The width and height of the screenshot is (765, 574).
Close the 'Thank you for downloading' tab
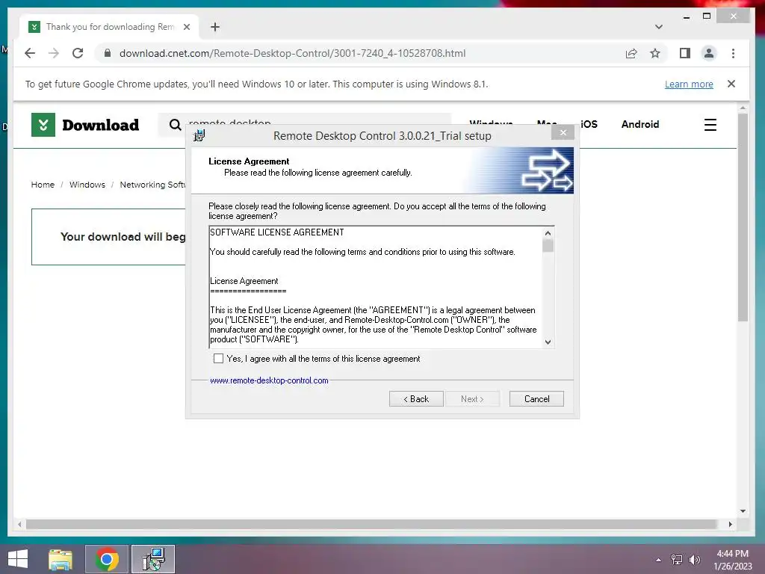(186, 27)
